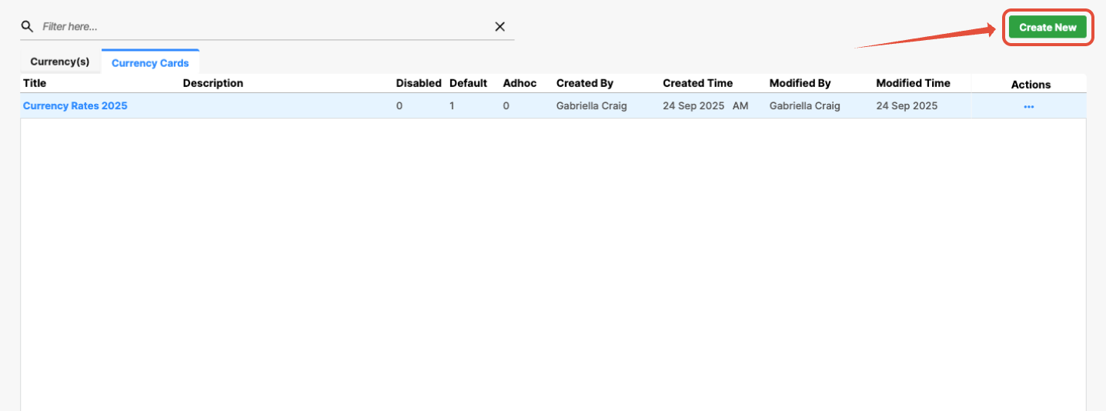The width and height of the screenshot is (1106, 411).
Task: Click the Actions column header
Action: (1031, 85)
